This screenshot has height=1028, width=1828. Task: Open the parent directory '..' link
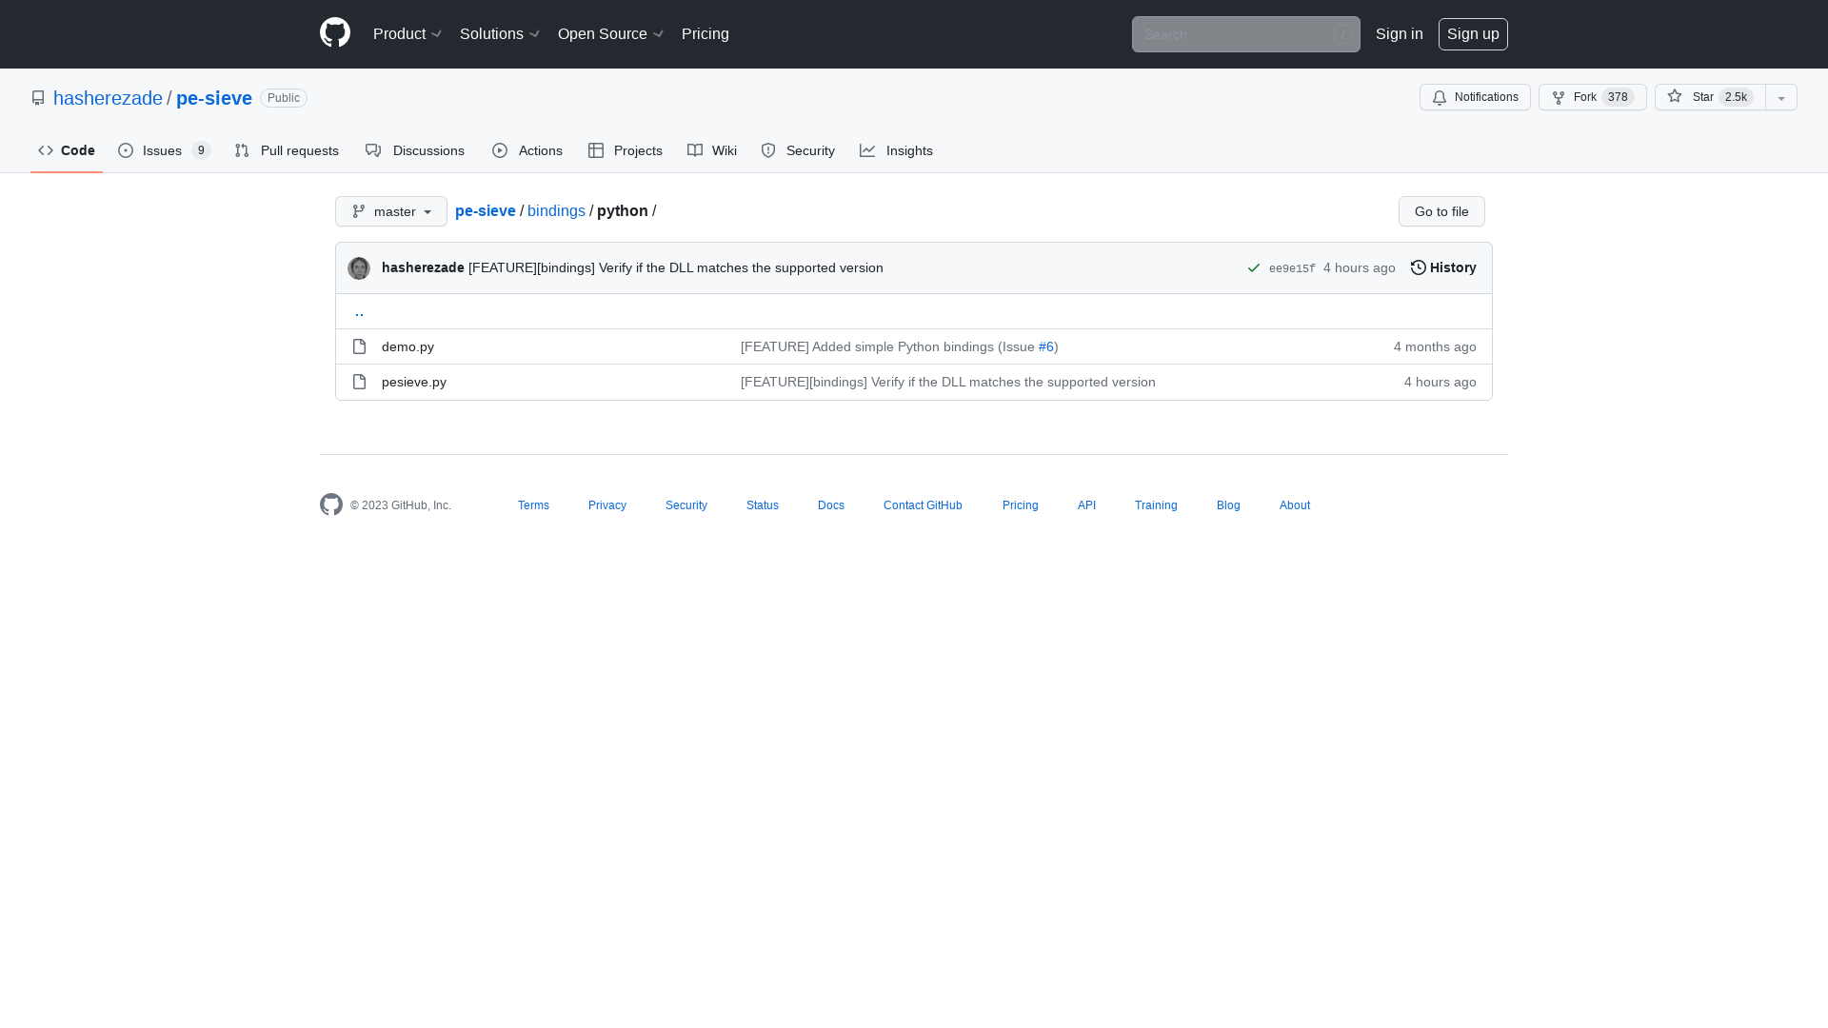[359, 311]
